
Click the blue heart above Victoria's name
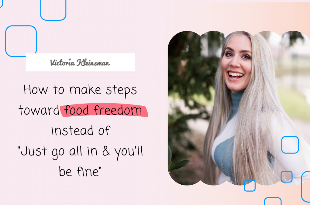coord(70,60)
